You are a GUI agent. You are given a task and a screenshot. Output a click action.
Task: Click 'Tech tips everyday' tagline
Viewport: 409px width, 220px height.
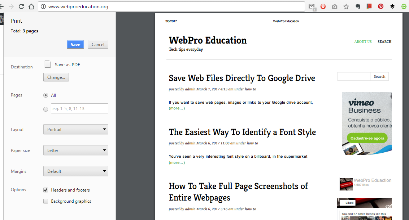tap(186, 49)
